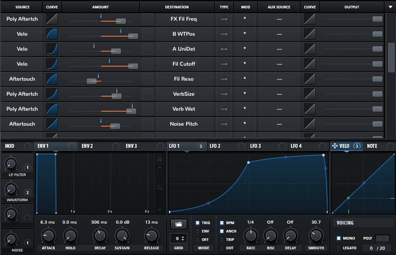
Task: Open aux source selector for Fil Reso row
Action: pyautogui.click(x=279, y=79)
